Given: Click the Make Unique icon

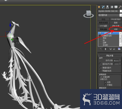Looking at the screenshot, I should (x=111, y=49).
